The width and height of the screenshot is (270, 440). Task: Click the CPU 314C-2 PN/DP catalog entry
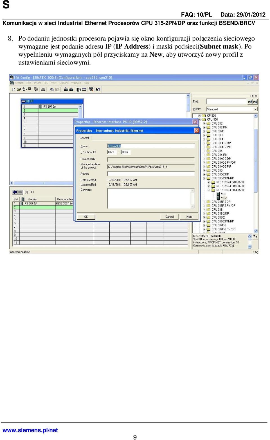pyautogui.click(x=224, y=163)
